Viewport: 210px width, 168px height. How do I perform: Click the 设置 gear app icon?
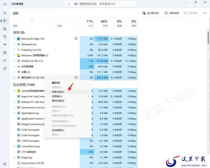pyautogui.click(x=19, y=72)
